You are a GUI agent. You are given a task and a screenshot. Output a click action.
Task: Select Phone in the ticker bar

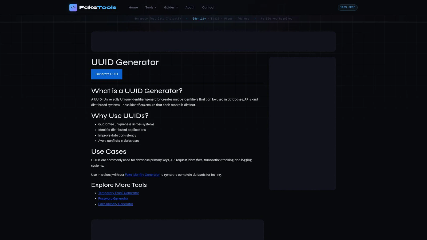point(228,19)
